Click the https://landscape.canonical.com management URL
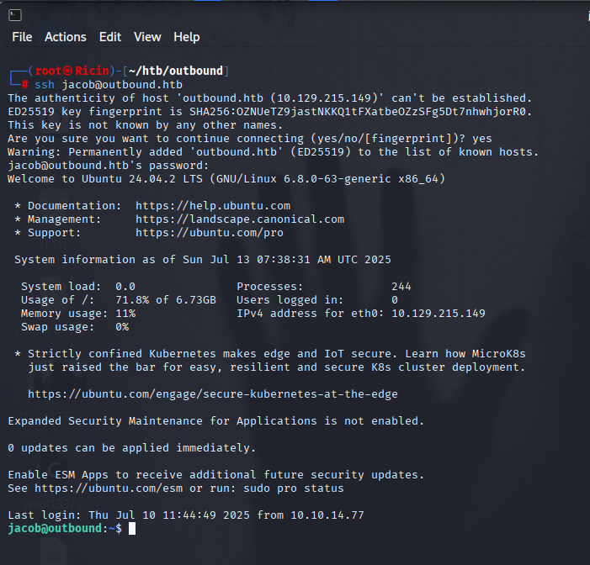Viewport: 590px width, 565px height. [240, 219]
